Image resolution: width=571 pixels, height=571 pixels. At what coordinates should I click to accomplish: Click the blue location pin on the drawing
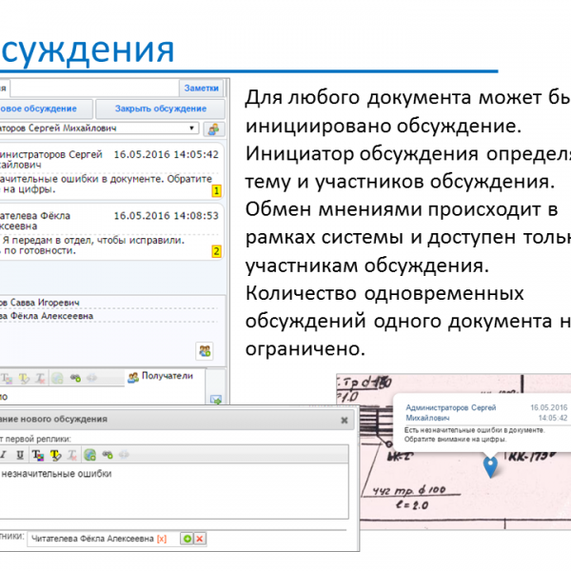pos(491,466)
